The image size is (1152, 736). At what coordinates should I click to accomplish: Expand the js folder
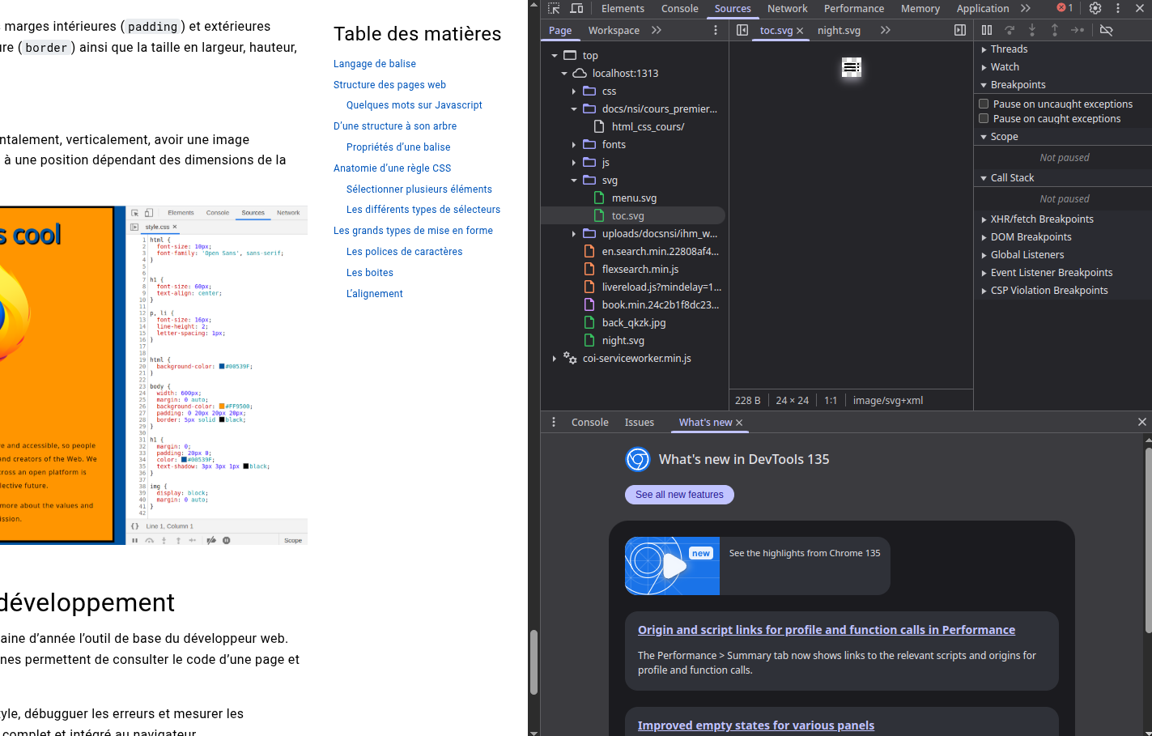(574, 163)
